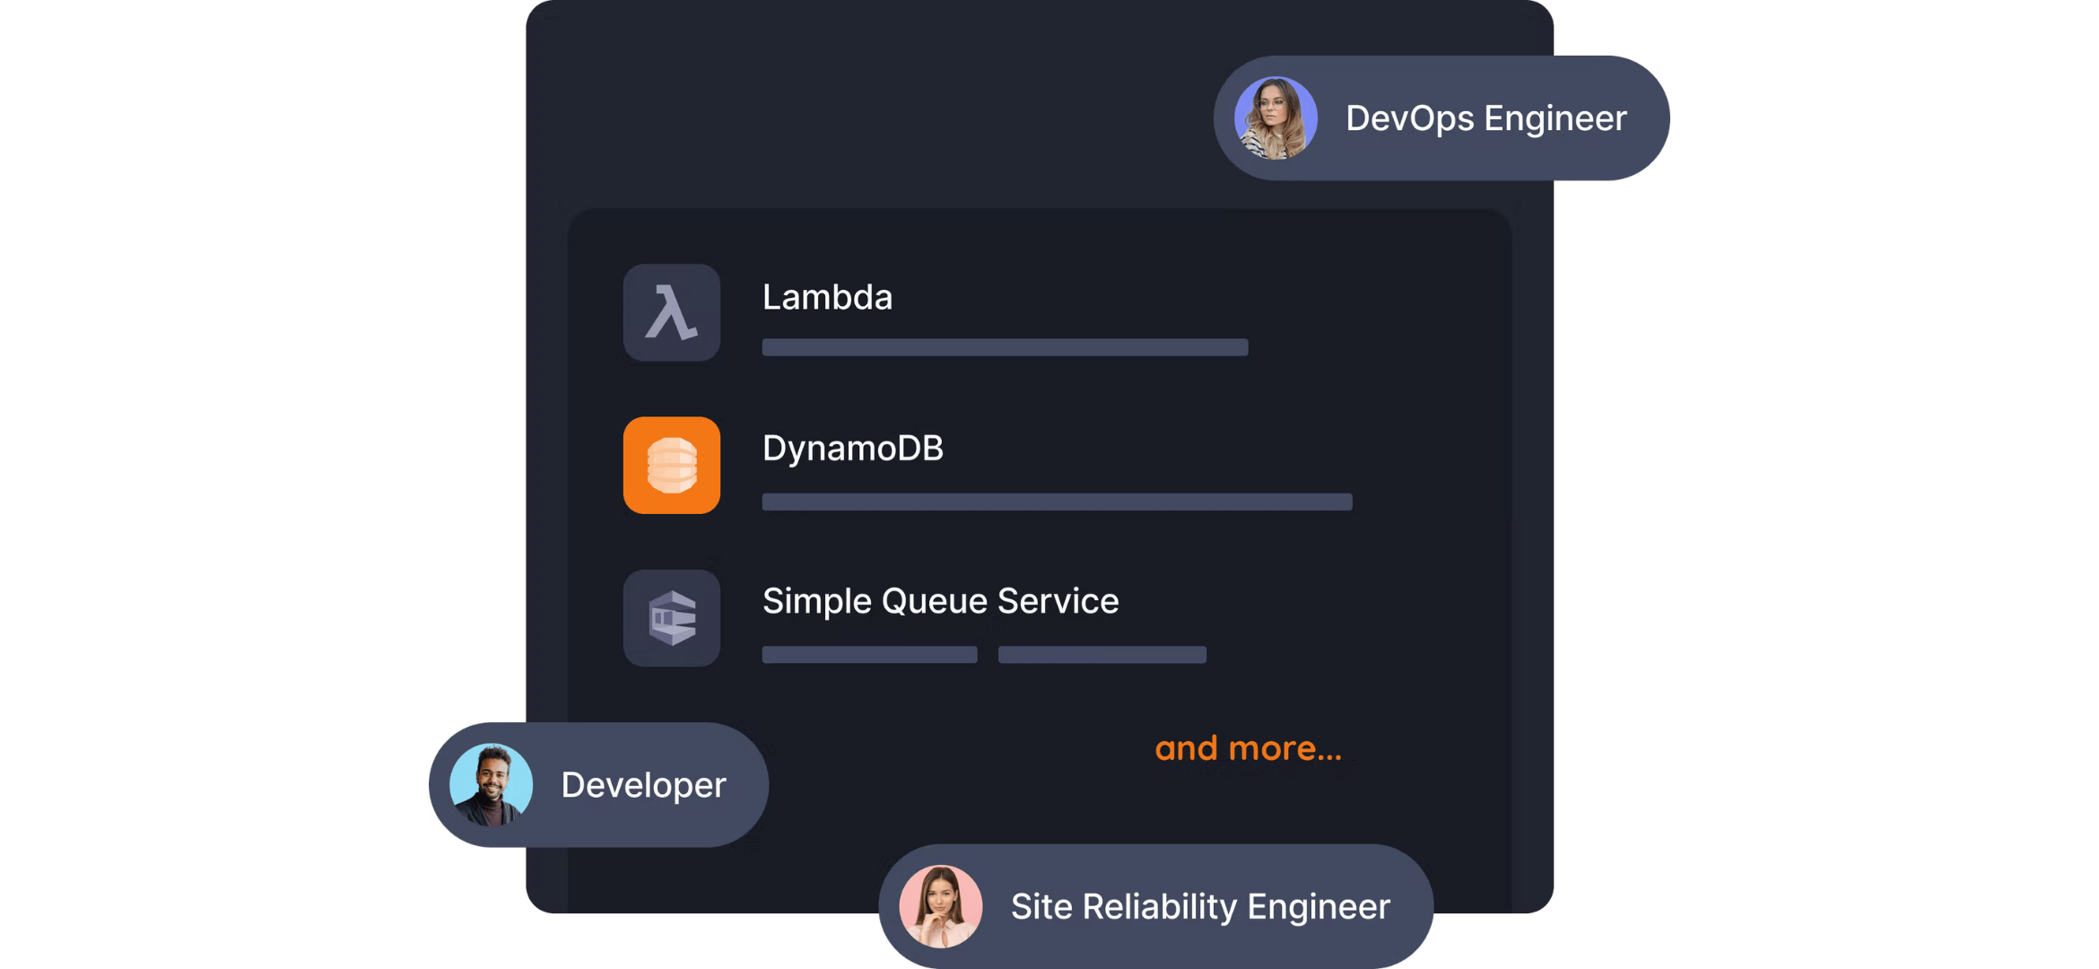Viewport: 2099px width, 969px height.
Task: Select the DynamoDB label
Action: click(853, 449)
